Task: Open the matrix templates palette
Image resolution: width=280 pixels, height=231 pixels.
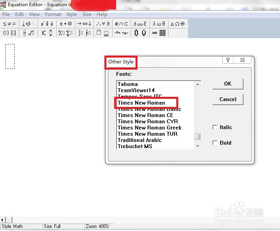Action: point(159,33)
